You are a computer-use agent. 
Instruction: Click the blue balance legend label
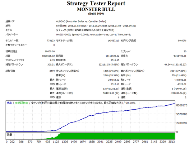[9, 103]
